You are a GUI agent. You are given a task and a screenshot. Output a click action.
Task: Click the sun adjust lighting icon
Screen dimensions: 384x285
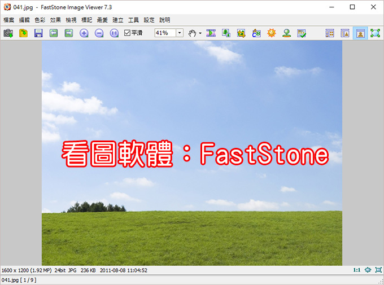[272, 33]
